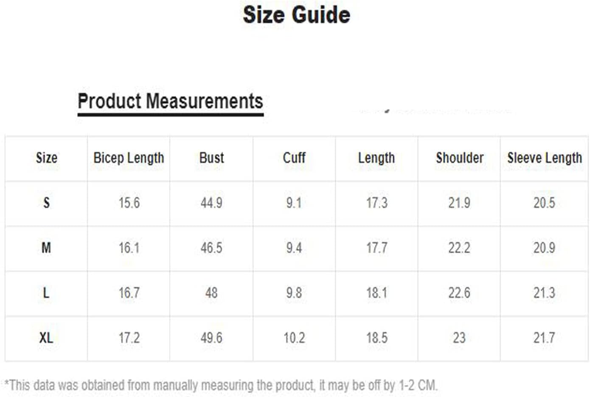The image size is (590, 397).
Task: Select the M size row label
Action: (x=46, y=248)
